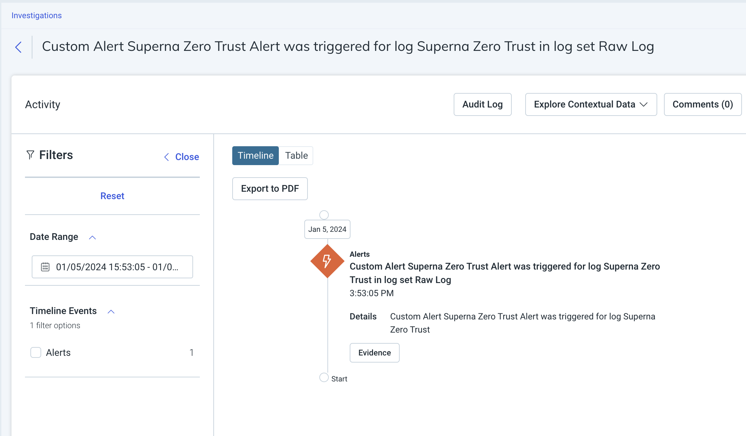Reset all filters
Image resolution: width=746 pixels, height=436 pixels.
point(112,196)
